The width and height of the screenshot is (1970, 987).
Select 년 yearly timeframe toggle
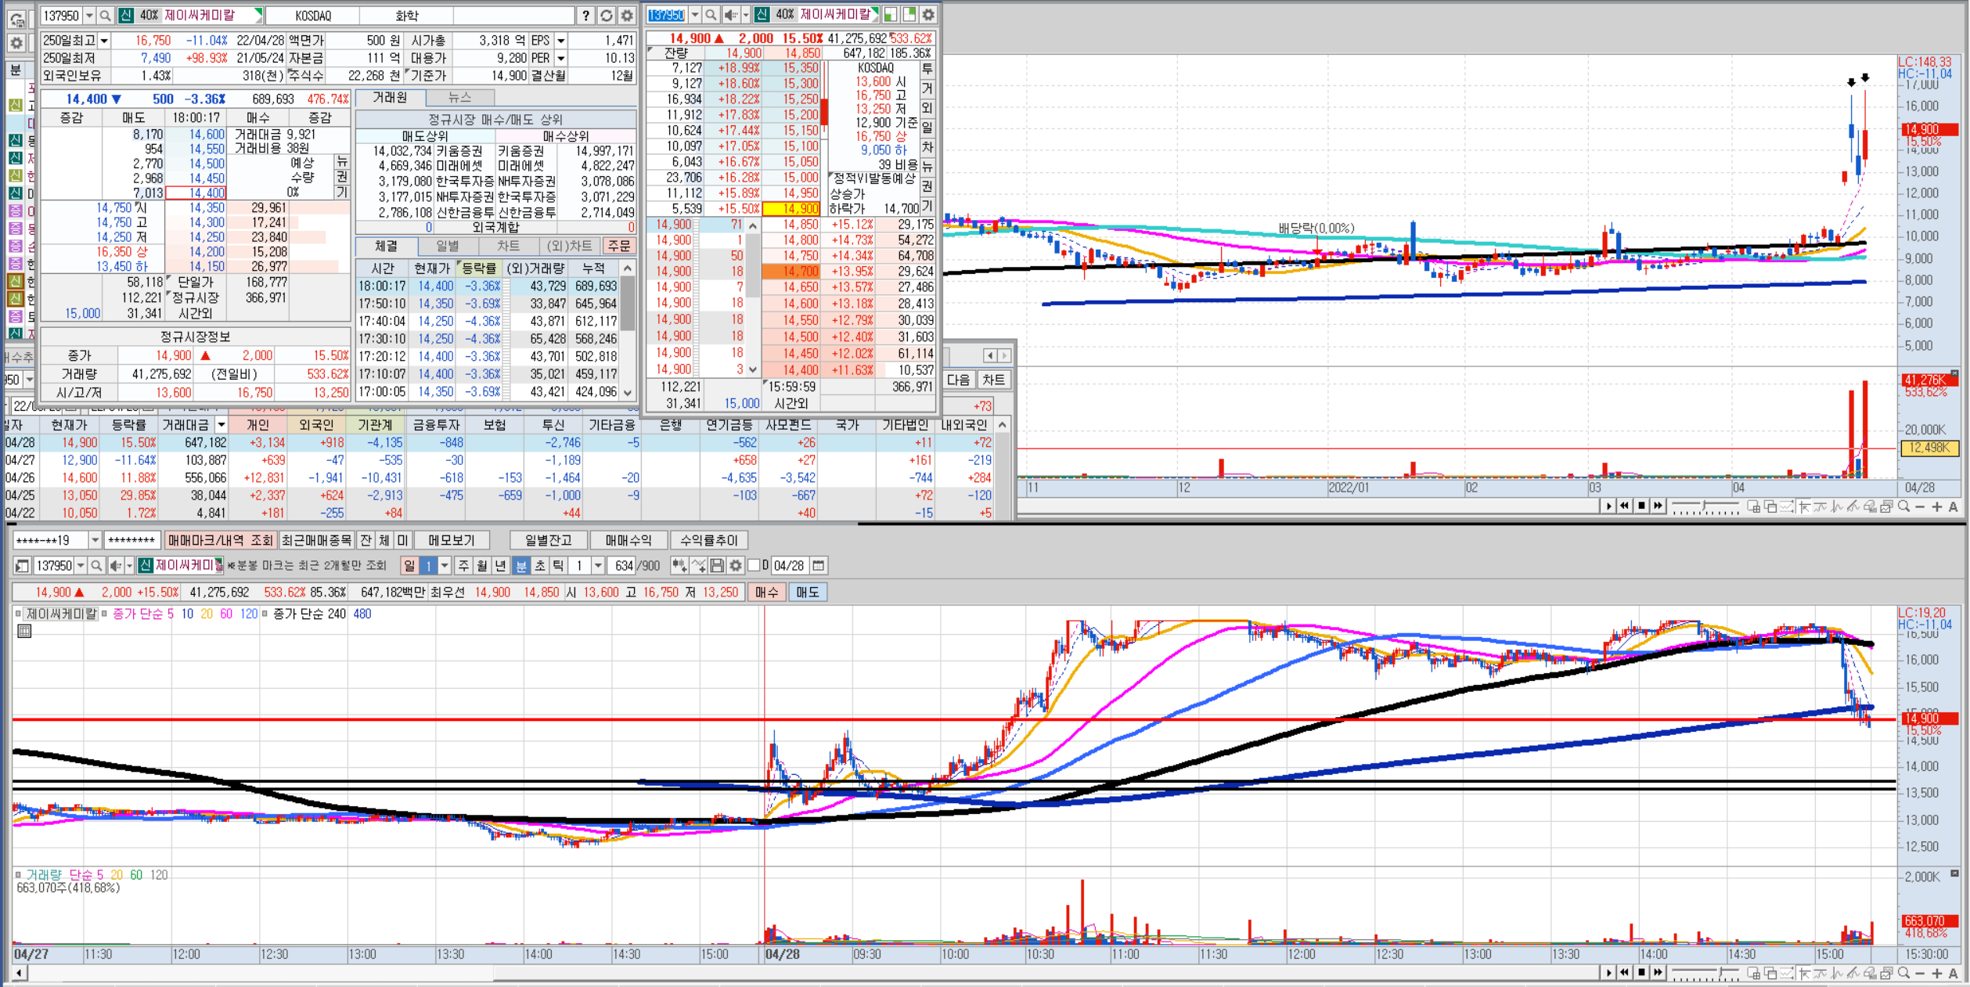[x=501, y=565]
